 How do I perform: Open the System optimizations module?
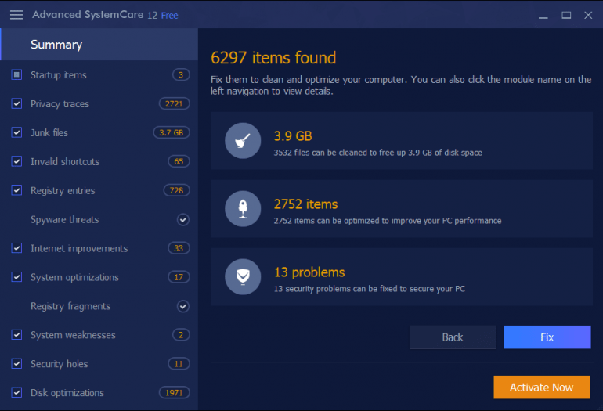[x=74, y=277]
